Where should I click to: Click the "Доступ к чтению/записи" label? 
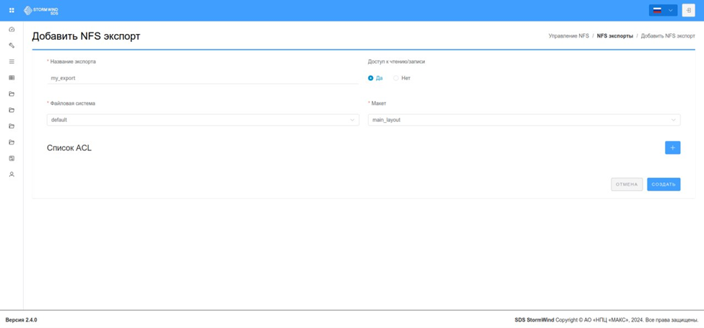tap(396, 62)
